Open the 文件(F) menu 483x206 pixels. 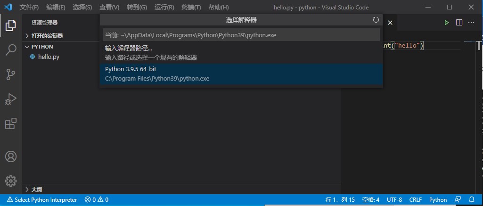pyautogui.click(x=29, y=8)
